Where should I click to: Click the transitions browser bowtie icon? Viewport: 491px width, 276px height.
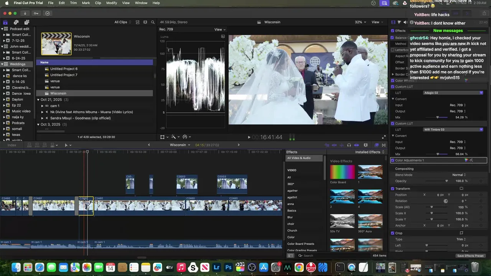point(384,145)
